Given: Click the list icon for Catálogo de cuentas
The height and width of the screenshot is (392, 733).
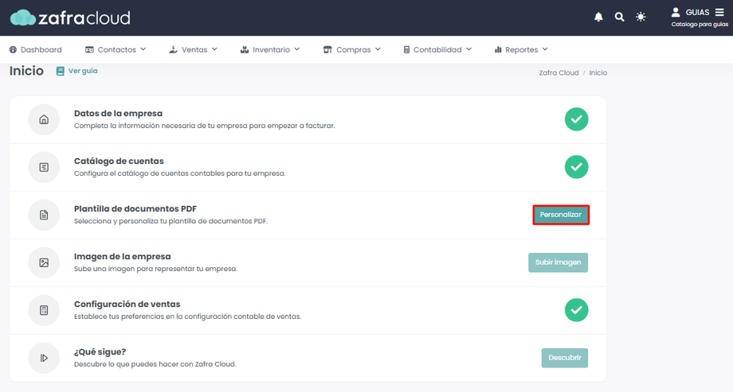Looking at the screenshot, I should 44,167.
